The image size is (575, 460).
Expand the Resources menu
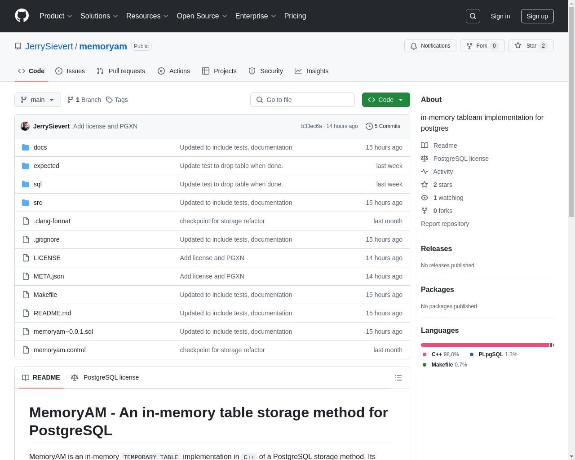coord(147,16)
